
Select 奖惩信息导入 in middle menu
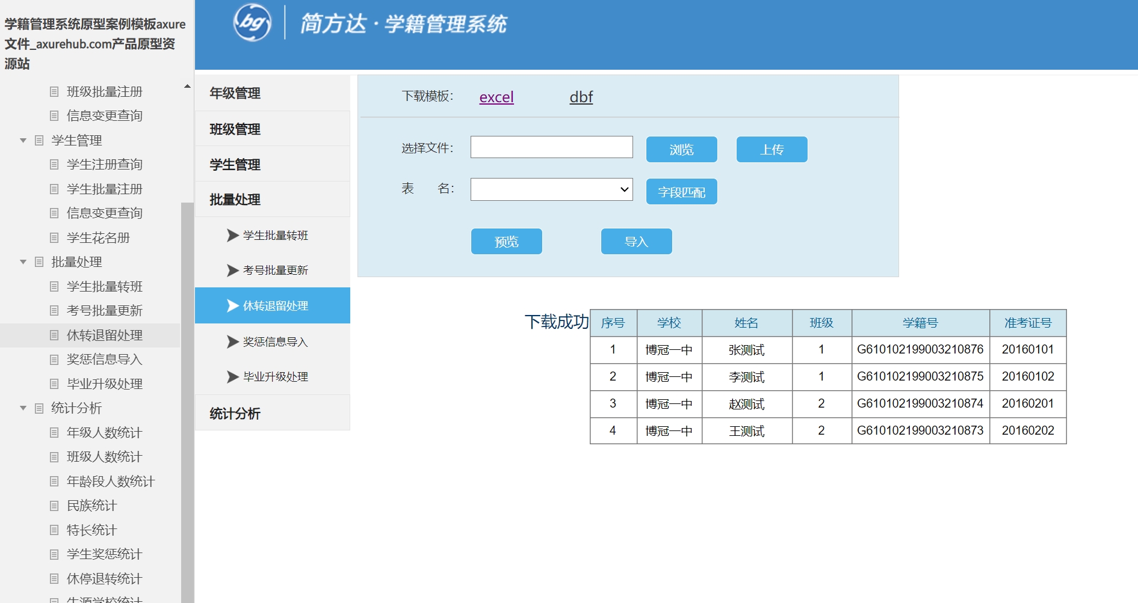coord(272,341)
